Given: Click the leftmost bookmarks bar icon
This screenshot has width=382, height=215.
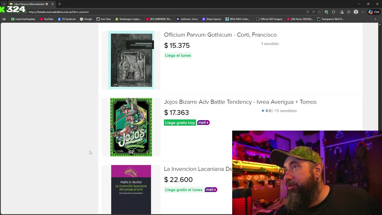Looking at the screenshot, I should point(4,19).
